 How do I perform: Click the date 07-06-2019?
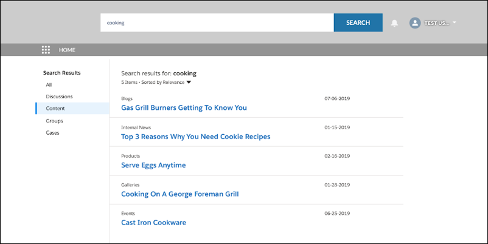tap(337, 99)
